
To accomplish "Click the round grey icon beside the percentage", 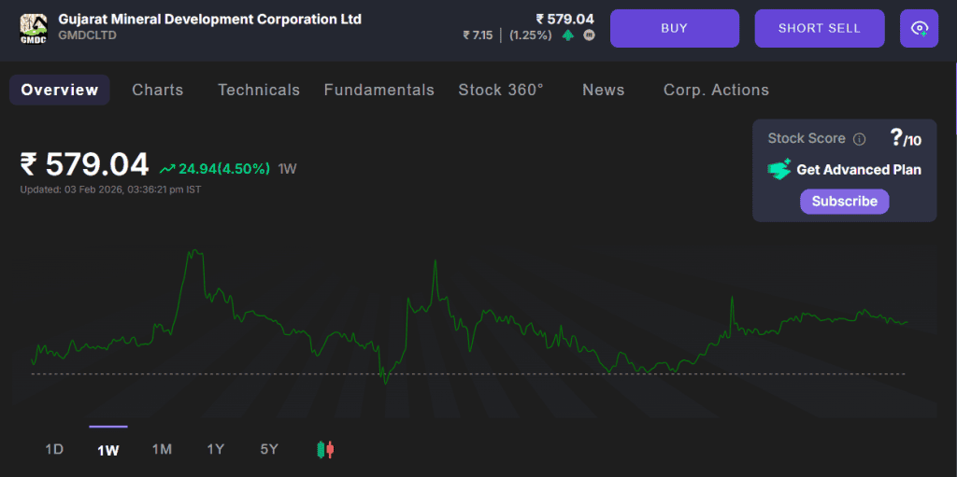I will tap(589, 35).
